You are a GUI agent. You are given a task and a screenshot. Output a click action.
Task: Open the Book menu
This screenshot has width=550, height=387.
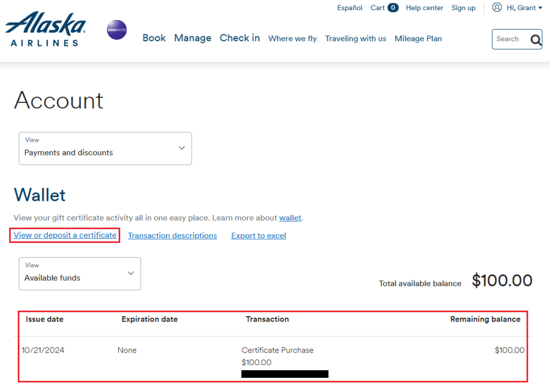coord(154,38)
